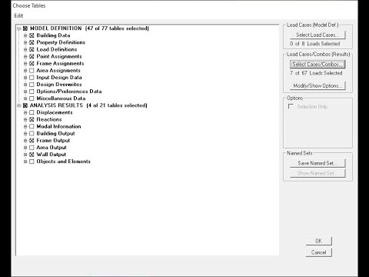Select the Modal Information tree label
Viewport: 369px width, 277px height.
point(58,126)
